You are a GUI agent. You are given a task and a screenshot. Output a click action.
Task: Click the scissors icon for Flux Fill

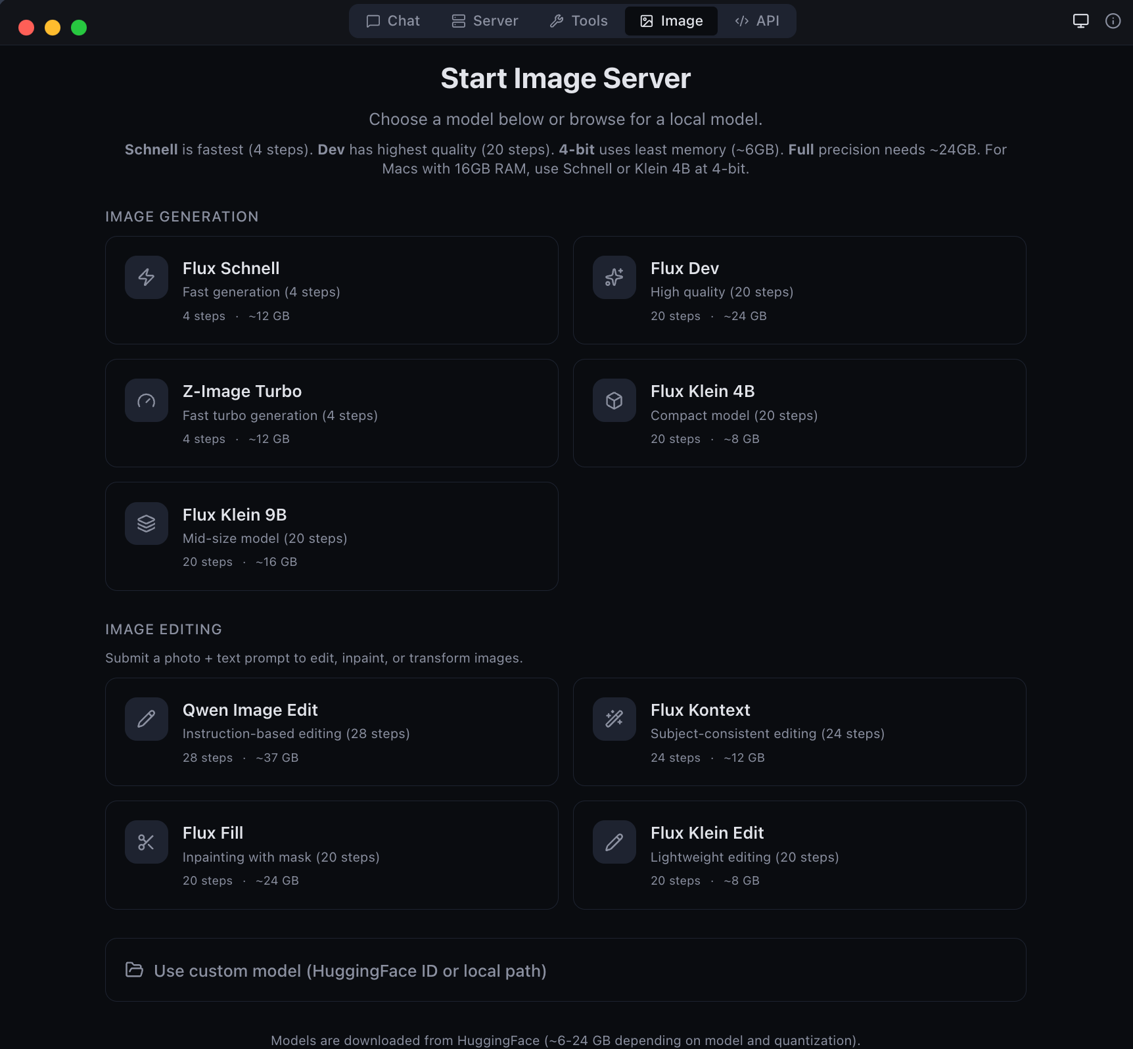[x=147, y=842]
